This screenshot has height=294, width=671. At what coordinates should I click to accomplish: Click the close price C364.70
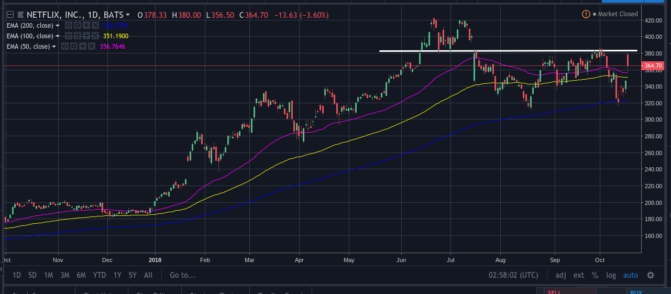255,15
